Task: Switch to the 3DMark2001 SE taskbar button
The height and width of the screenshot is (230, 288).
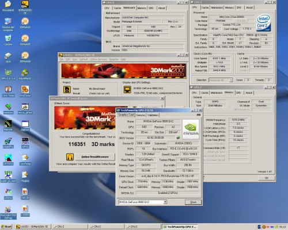Action: point(33,227)
